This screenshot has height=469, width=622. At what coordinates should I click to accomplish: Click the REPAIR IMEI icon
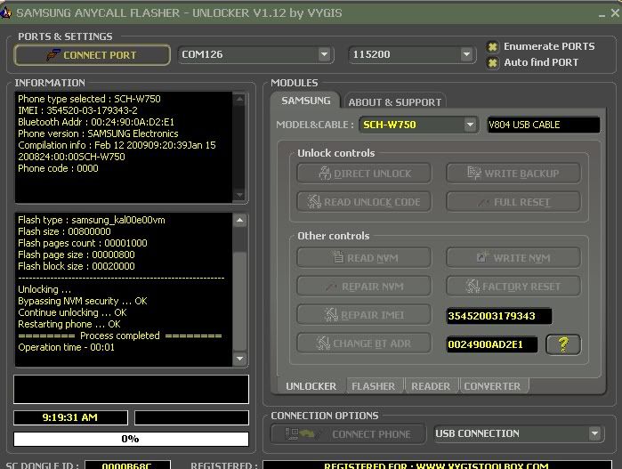[x=331, y=315]
